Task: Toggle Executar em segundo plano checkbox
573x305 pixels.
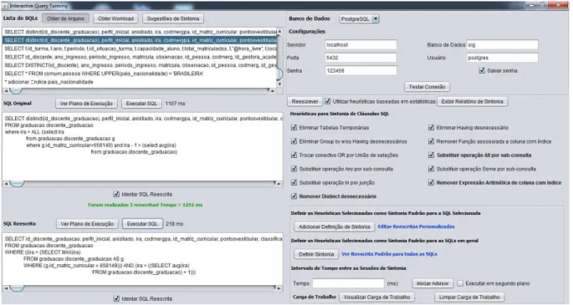Action: [x=460, y=283]
